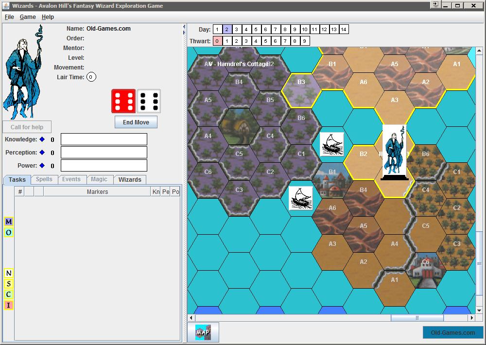486x345 pixels.
Task: Click the window restore-down icon in title bar
Action: pyautogui.click(x=457, y=5)
